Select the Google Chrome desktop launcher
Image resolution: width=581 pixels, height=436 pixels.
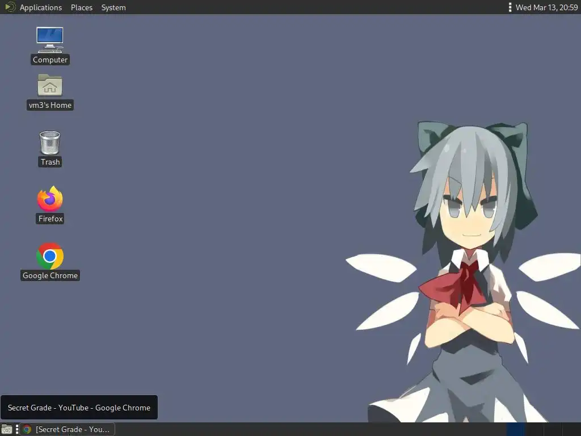pos(50,256)
